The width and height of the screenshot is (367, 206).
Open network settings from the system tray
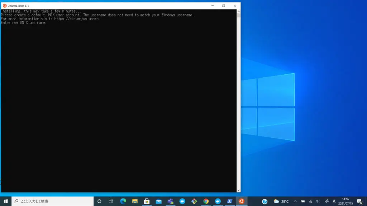click(x=310, y=201)
